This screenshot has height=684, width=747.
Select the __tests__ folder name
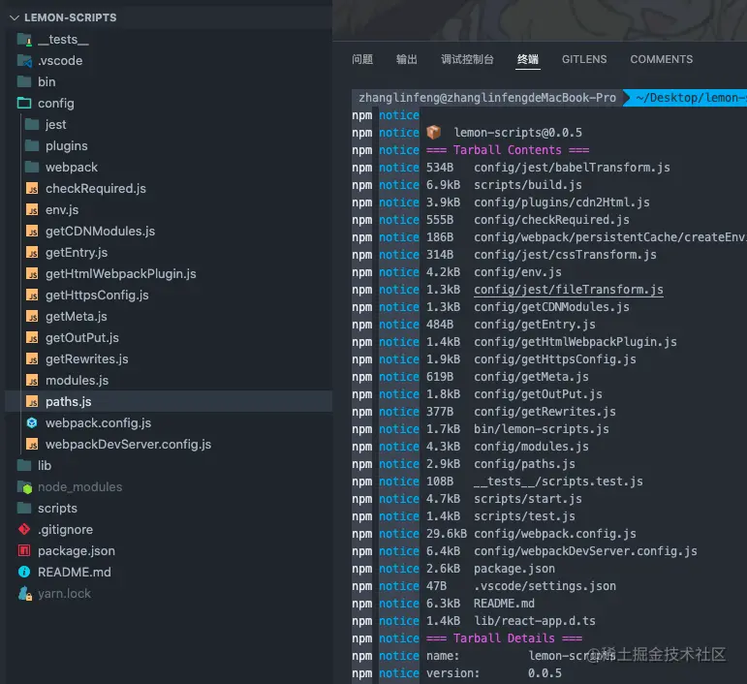pyautogui.click(x=63, y=39)
